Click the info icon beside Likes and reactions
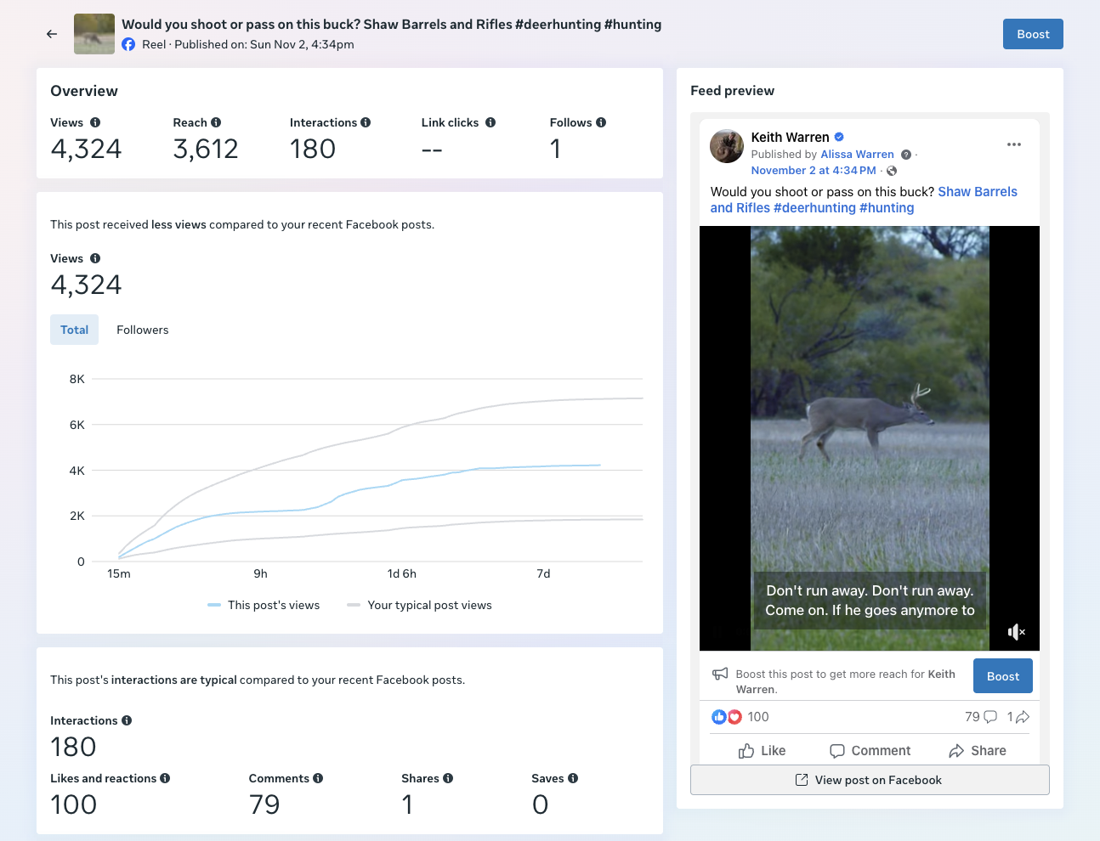 coord(165,778)
